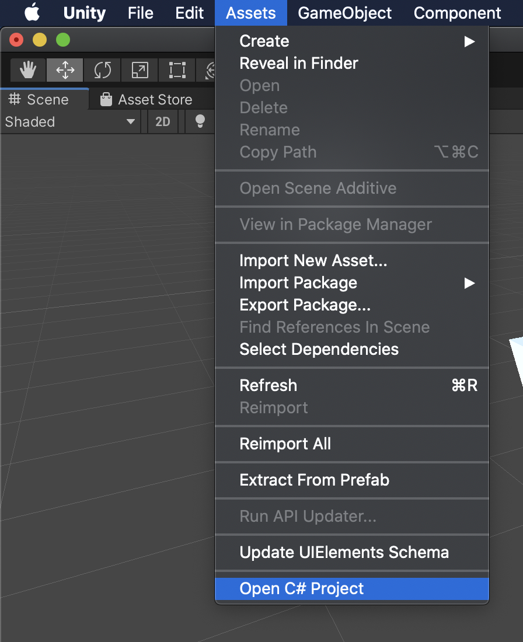Image resolution: width=523 pixels, height=642 pixels.
Task: Click the yellow minimize window button
Action: tap(40, 40)
